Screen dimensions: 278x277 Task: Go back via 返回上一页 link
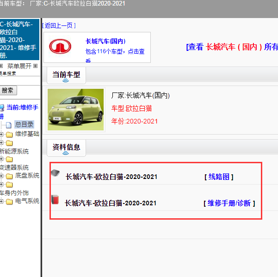[x=59, y=25]
